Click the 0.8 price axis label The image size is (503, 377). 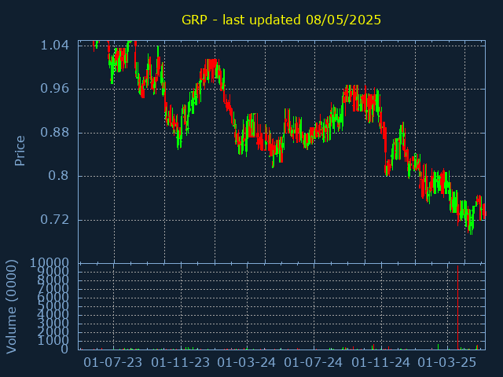coord(58,176)
